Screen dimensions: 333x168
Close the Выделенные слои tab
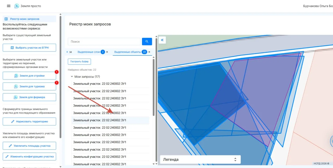click(x=107, y=52)
